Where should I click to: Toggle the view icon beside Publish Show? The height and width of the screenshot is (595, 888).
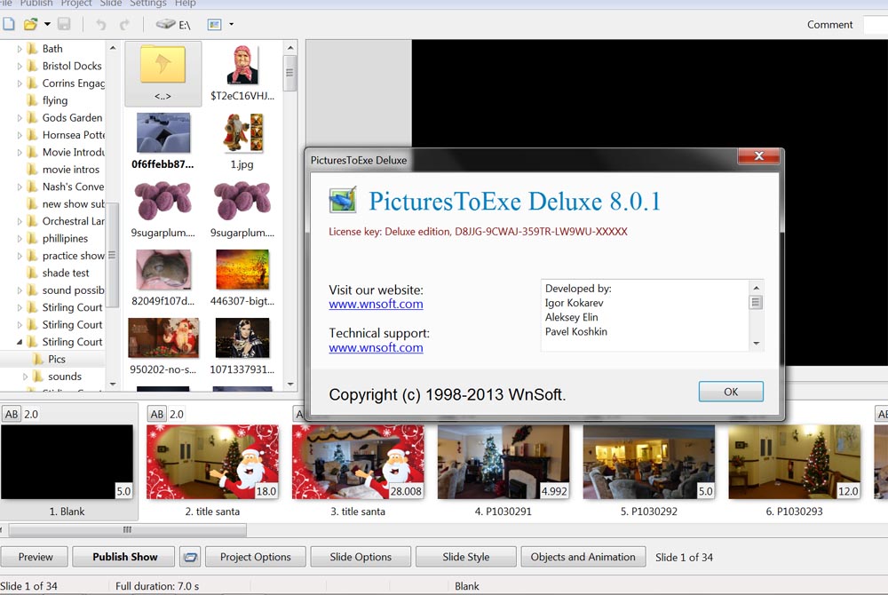pos(191,557)
